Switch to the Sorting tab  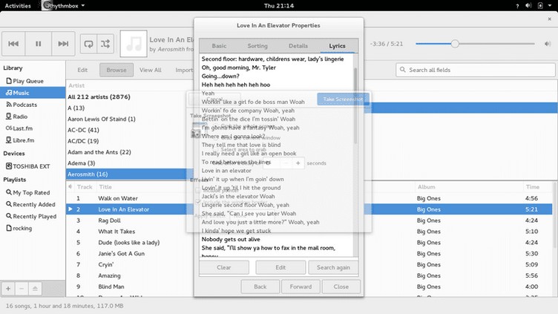[257, 46]
